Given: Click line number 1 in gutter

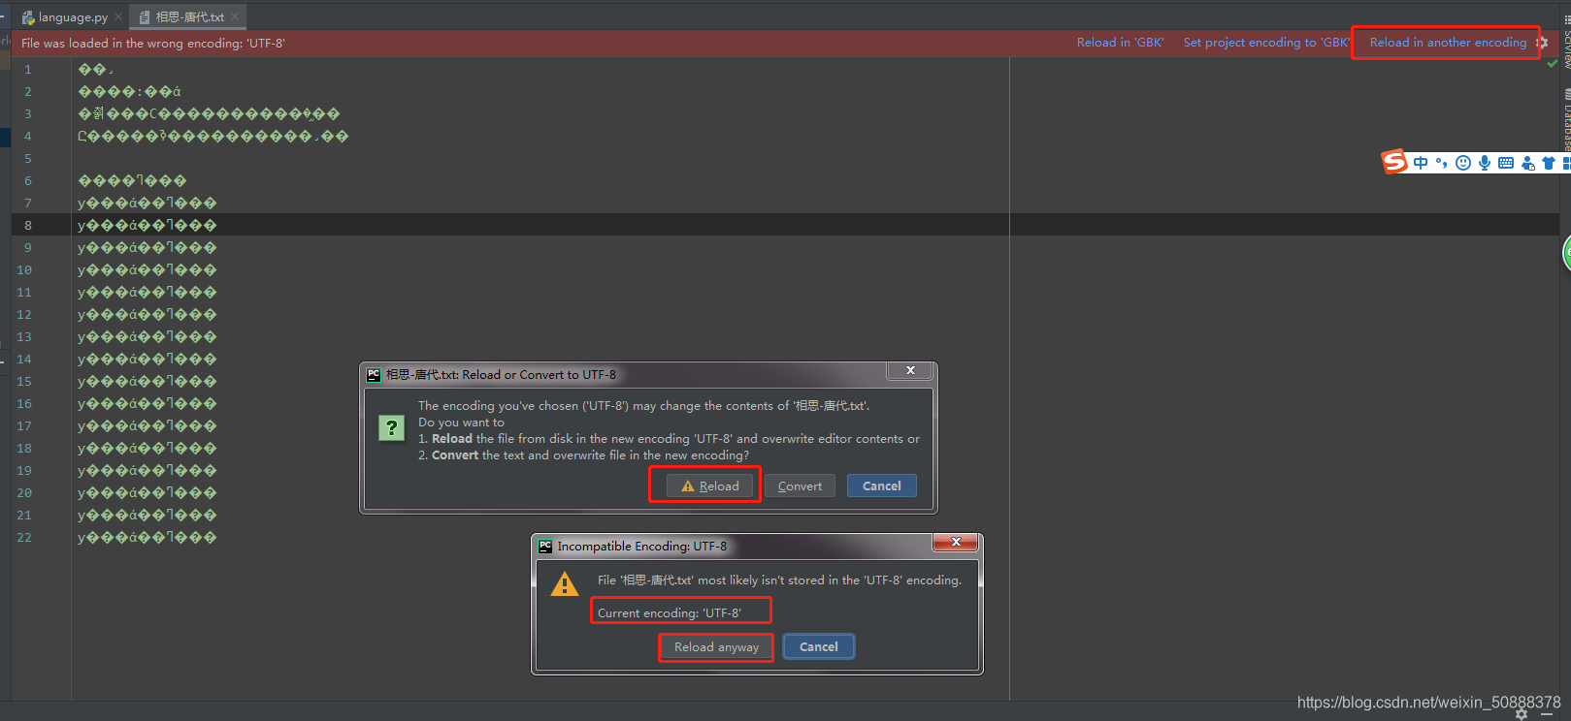Looking at the screenshot, I should click(x=28, y=70).
